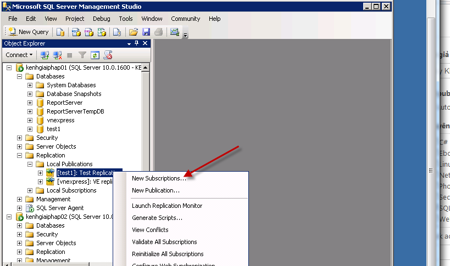This screenshot has height=266, width=450.
Task: Click the kenhgiaiphap02 server icon
Action: click(20, 217)
